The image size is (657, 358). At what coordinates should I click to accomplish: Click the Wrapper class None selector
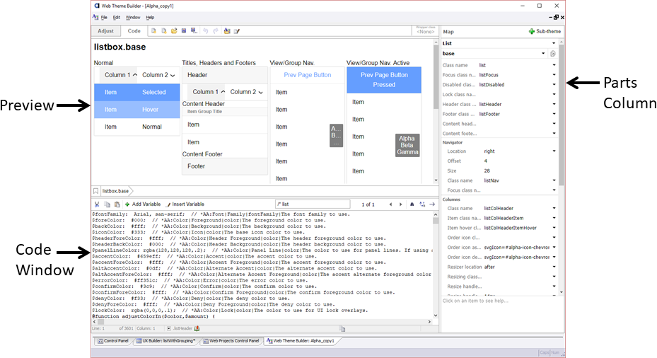pos(425,30)
